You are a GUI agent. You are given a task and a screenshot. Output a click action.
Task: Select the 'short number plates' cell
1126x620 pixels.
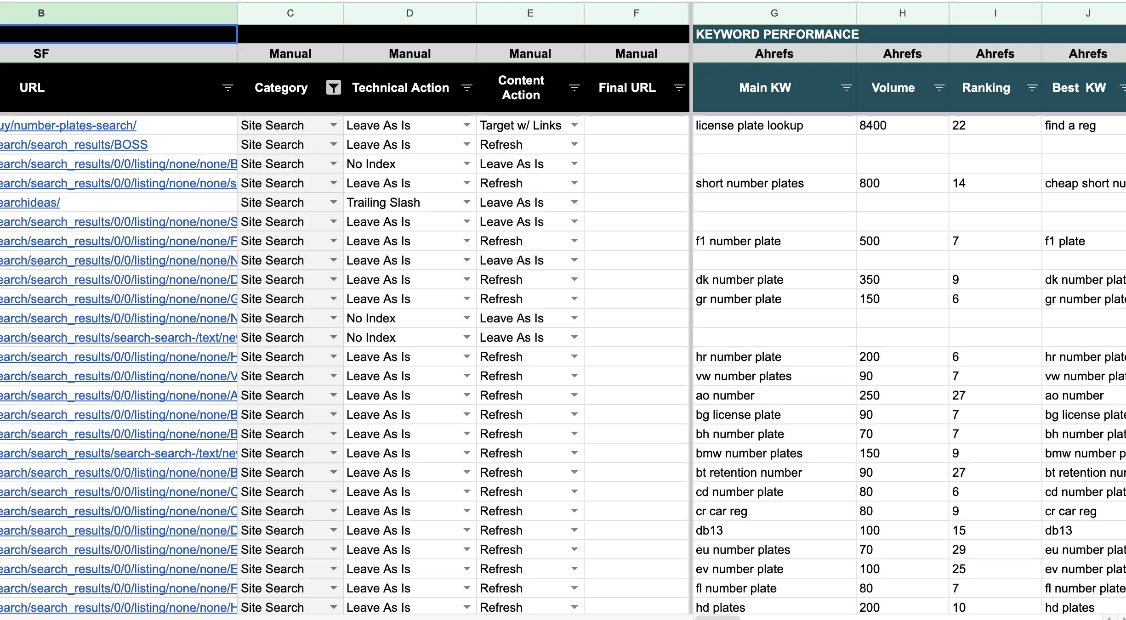pos(774,183)
